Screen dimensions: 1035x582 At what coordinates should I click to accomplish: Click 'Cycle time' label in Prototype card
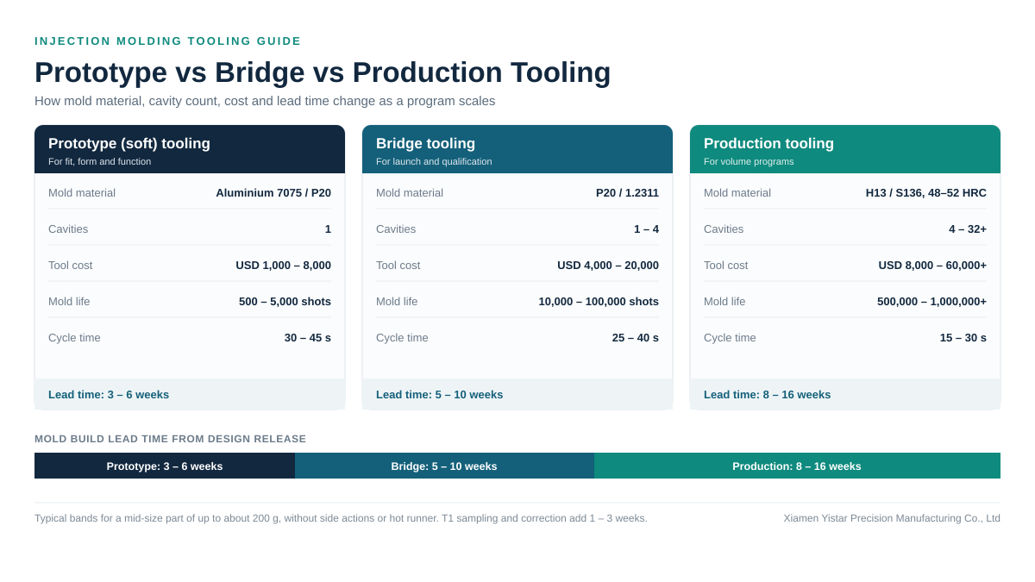click(74, 338)
